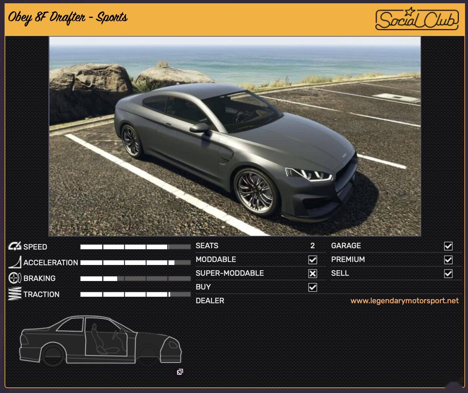Click the Social Club logo

[417, 19]
